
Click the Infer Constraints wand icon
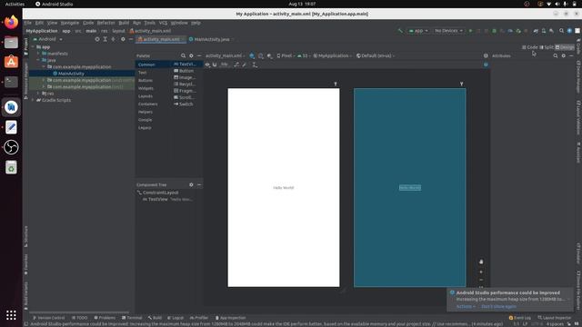coord(245,64)
